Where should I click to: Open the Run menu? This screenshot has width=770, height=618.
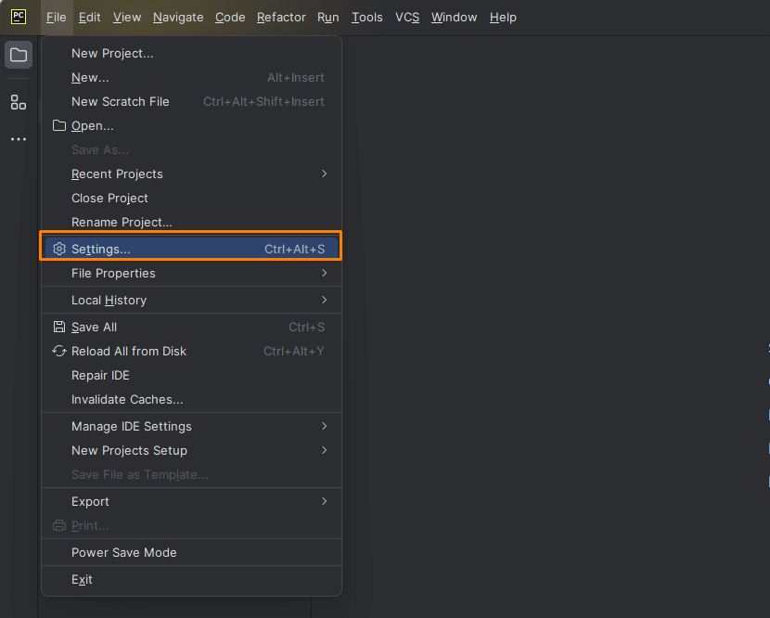(x=328, y=18)
